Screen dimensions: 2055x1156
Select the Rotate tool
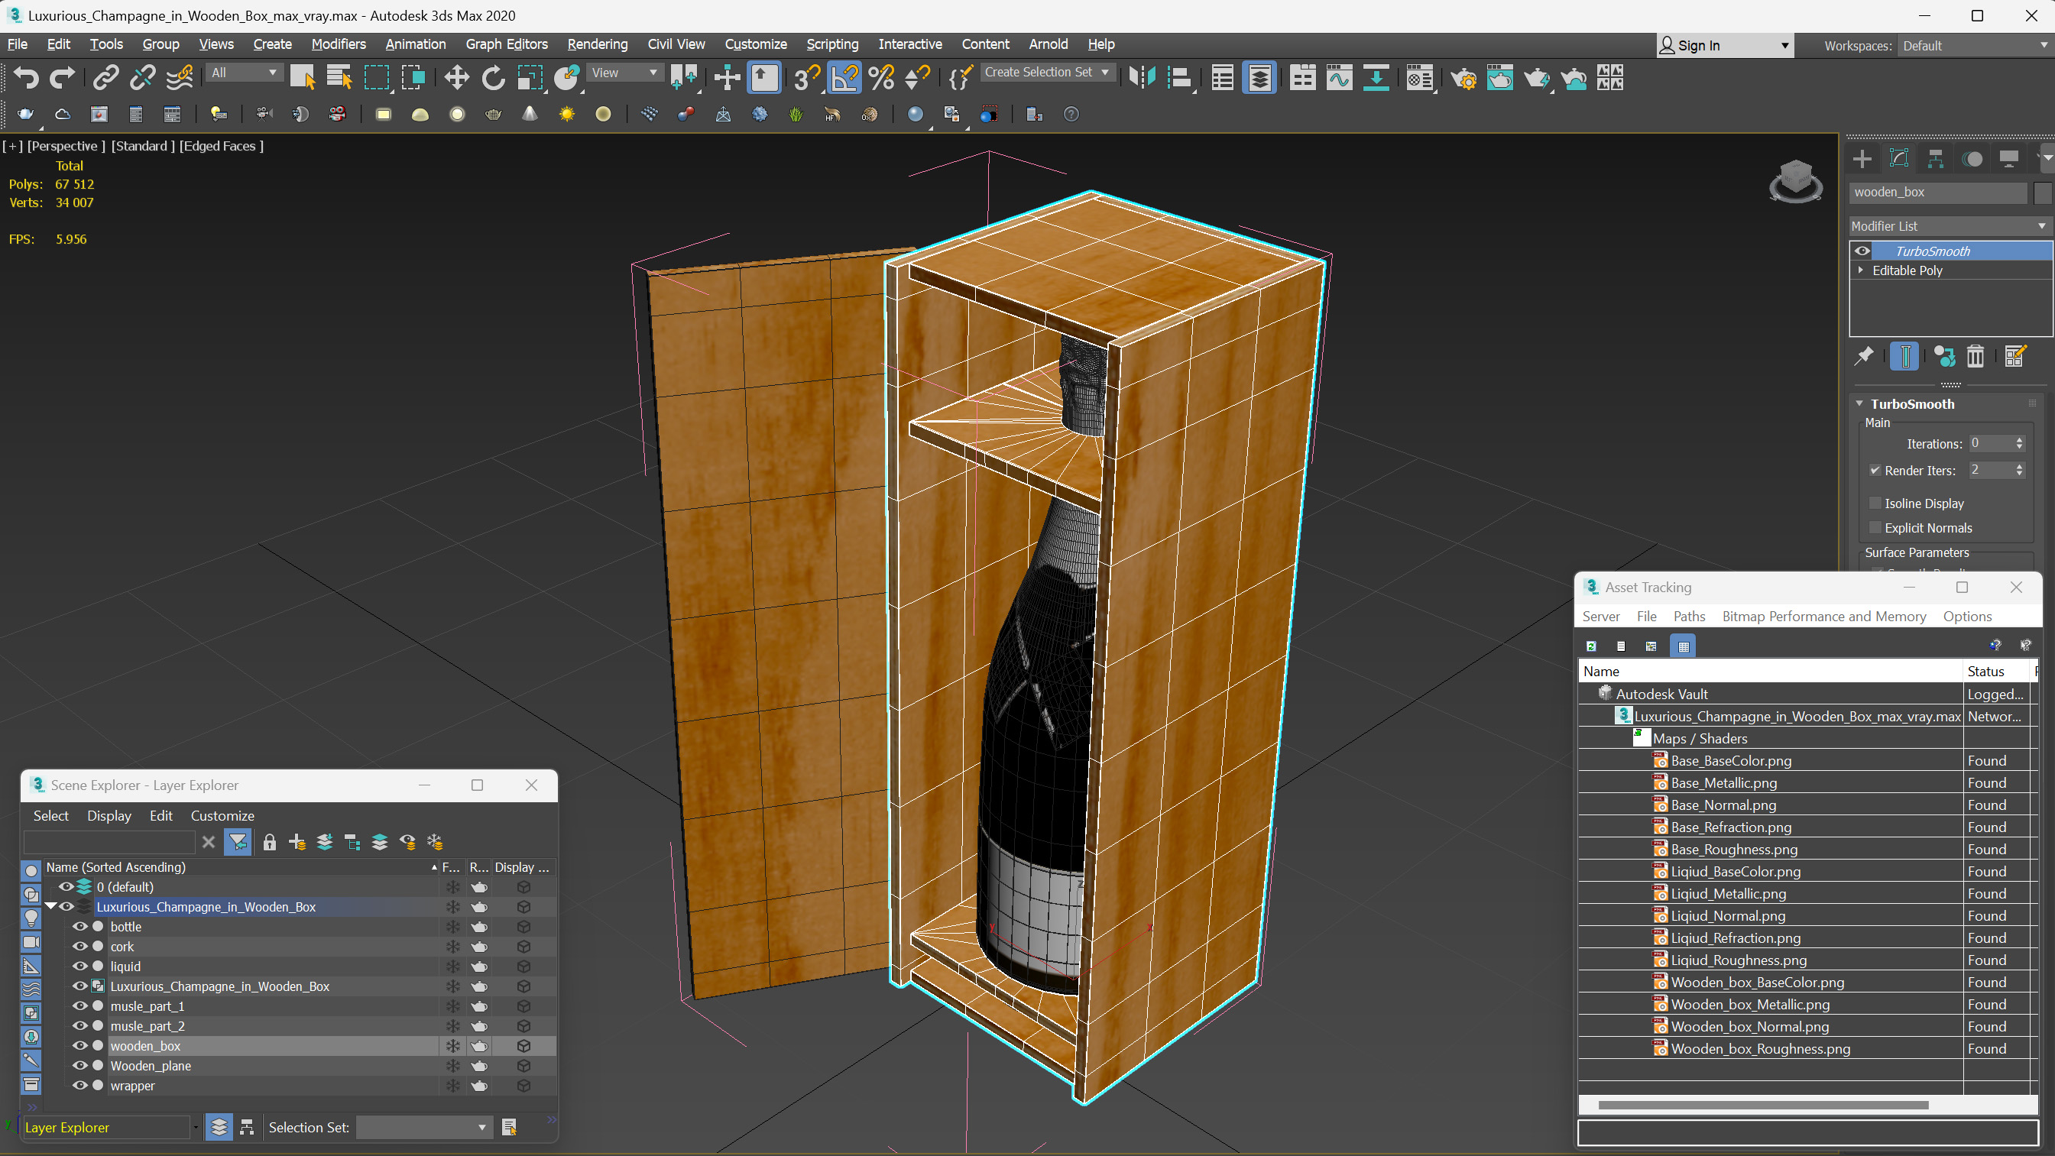493,77
